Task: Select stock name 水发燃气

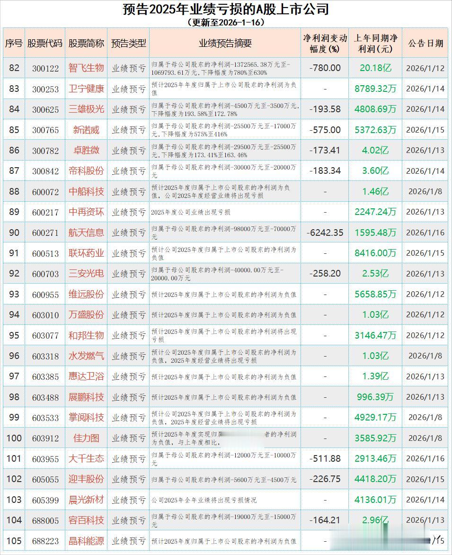Action: 86,356
